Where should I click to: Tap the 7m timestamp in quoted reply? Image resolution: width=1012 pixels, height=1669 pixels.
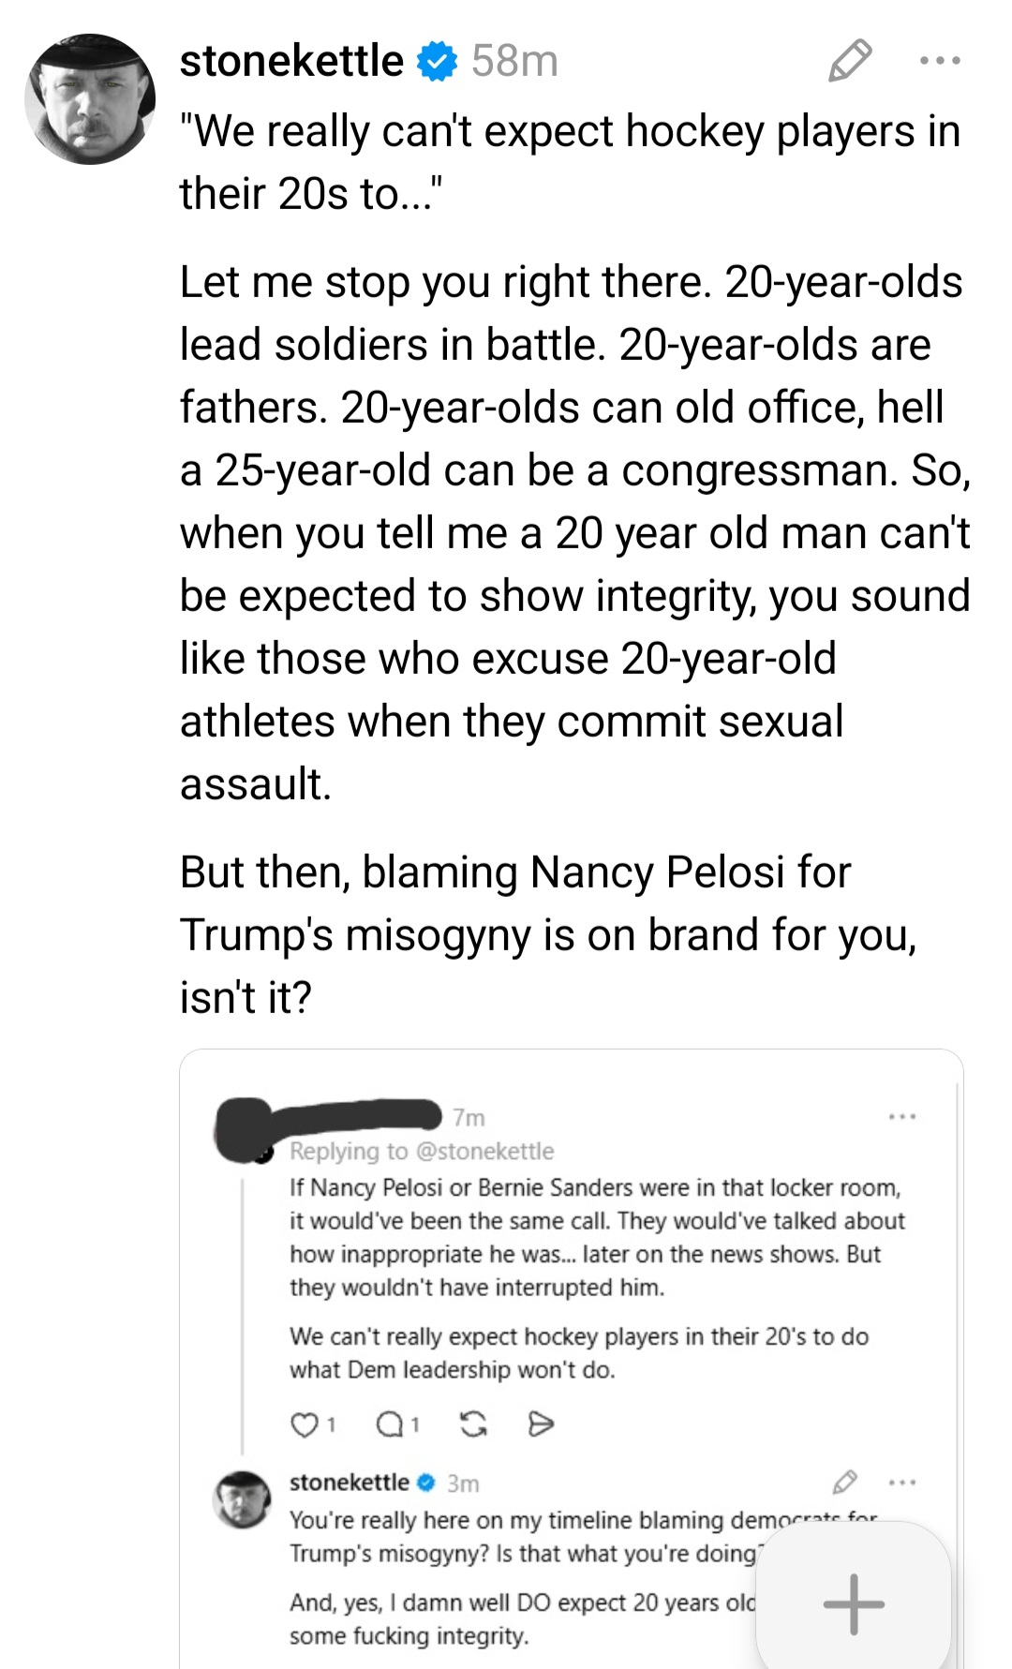point(469,1118)
